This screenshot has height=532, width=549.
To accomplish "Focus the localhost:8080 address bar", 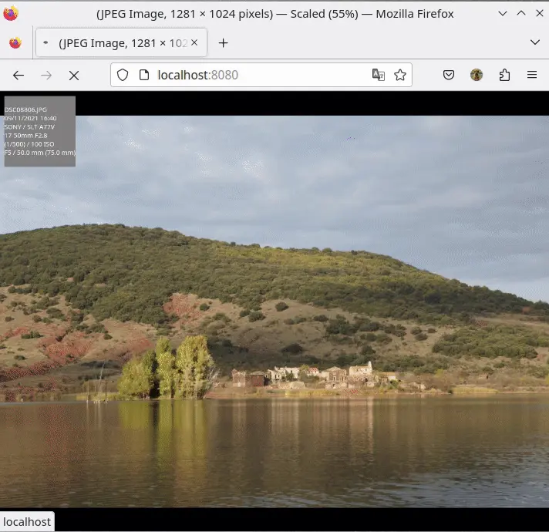I will pyautogui.click(x=254, y=75).
